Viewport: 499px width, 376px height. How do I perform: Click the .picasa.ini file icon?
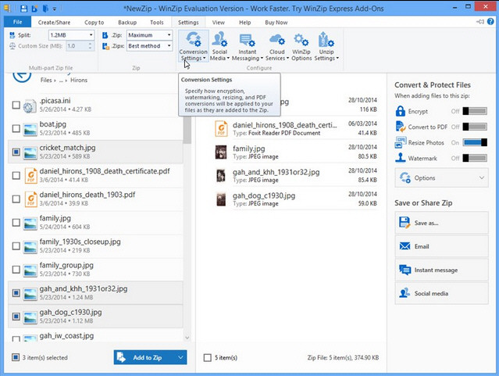30,106
